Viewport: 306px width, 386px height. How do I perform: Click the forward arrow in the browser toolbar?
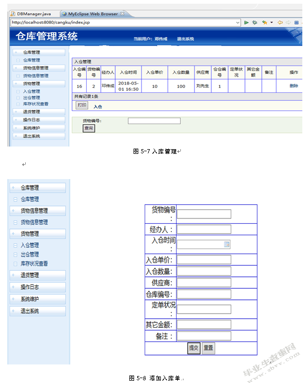[288, 23]
